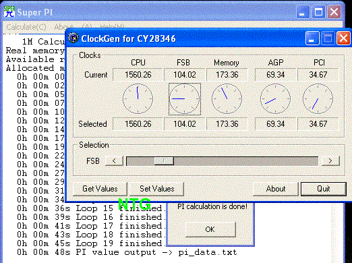Click the 'PI calculation is done!' message
This screenshot has height=263, width=352.
click(212, 206)
